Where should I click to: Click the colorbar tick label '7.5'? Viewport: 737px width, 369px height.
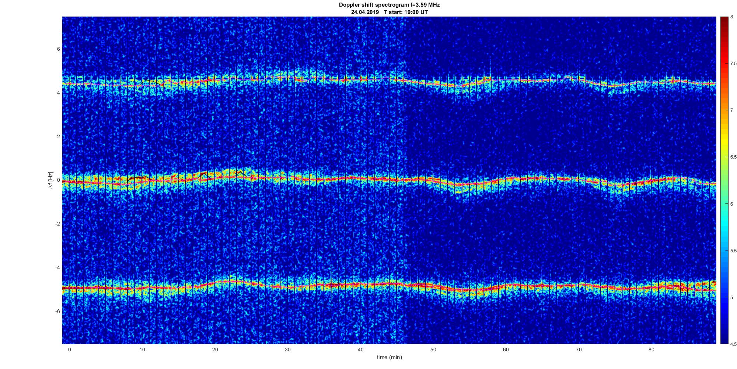point(734,64)
